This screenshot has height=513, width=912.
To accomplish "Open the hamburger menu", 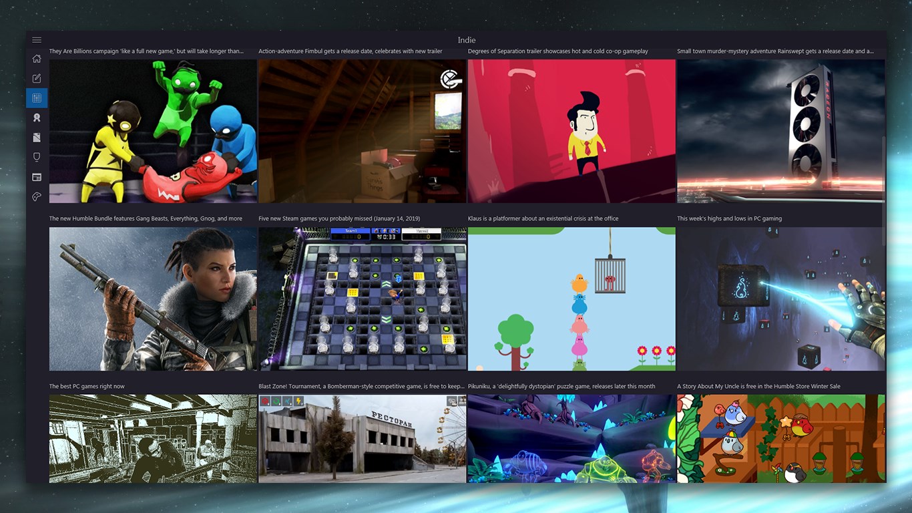I will pos(37,40).
